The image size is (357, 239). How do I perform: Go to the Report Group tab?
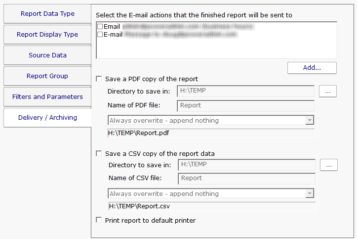[47, 76]
